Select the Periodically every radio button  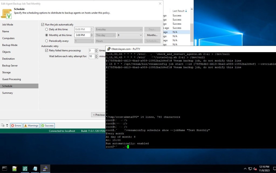pos(47,41)
